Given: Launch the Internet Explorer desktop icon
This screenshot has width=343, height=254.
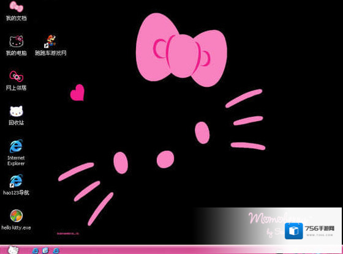Looking at the screenshot, I should click(x=16, y=146).
